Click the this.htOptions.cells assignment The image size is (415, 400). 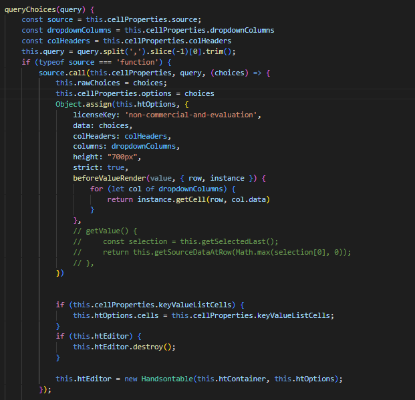point(204,315)
